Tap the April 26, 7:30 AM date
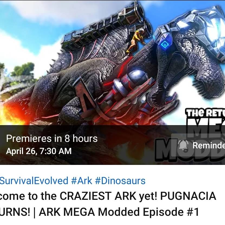 pyautogui.click(x=39, y=151)
